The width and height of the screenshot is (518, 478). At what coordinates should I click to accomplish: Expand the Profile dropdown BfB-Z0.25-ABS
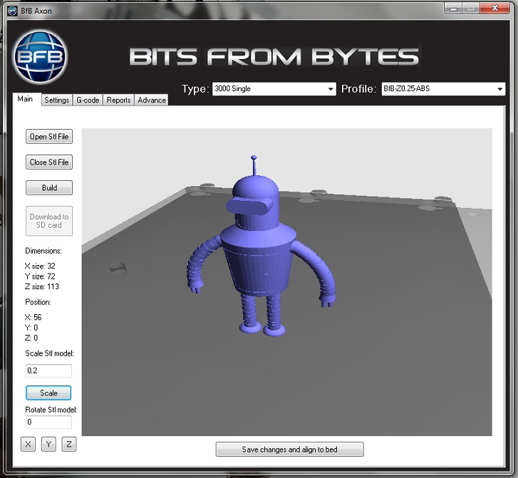pos(443,89)
